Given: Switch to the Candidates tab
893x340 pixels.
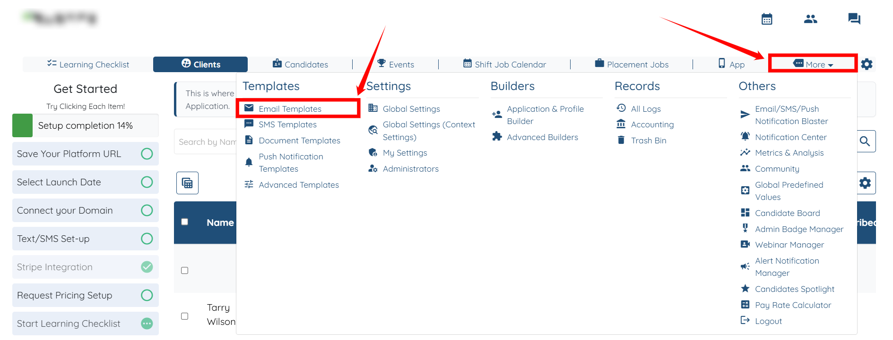Looking at the screenshot, I should [x=300, y=64].
